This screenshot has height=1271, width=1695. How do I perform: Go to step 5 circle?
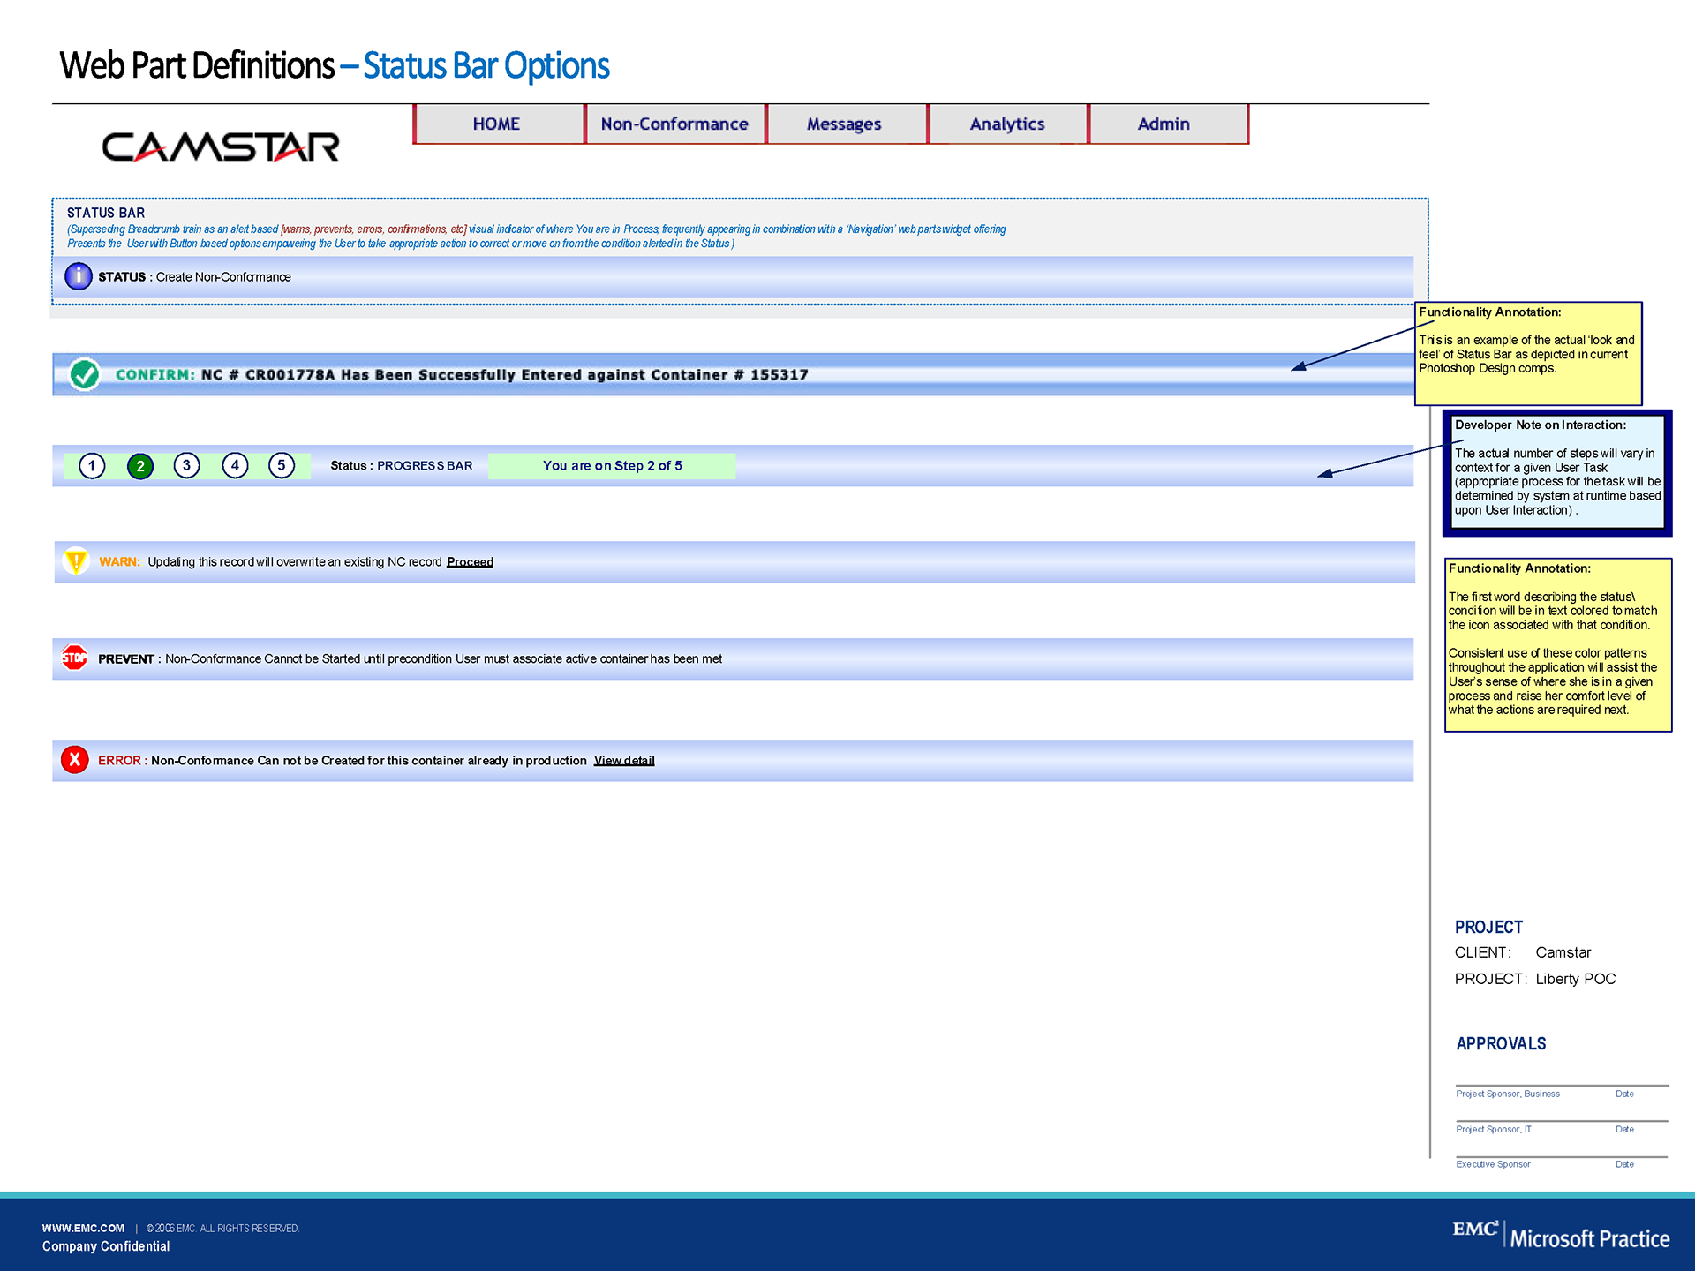pos(282,465)
